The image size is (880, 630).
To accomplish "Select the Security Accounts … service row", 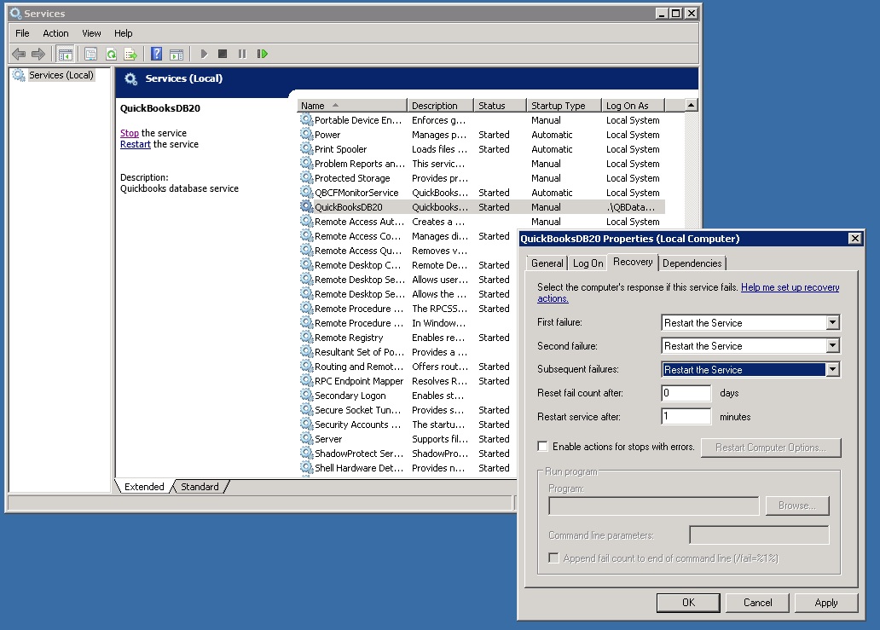I will tap(405, 424).
